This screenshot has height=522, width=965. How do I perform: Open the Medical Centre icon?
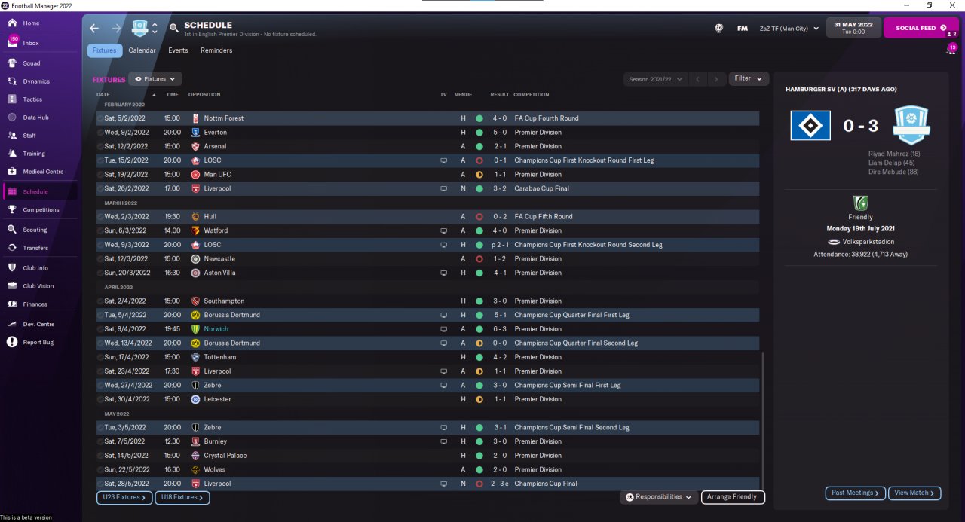12,172
